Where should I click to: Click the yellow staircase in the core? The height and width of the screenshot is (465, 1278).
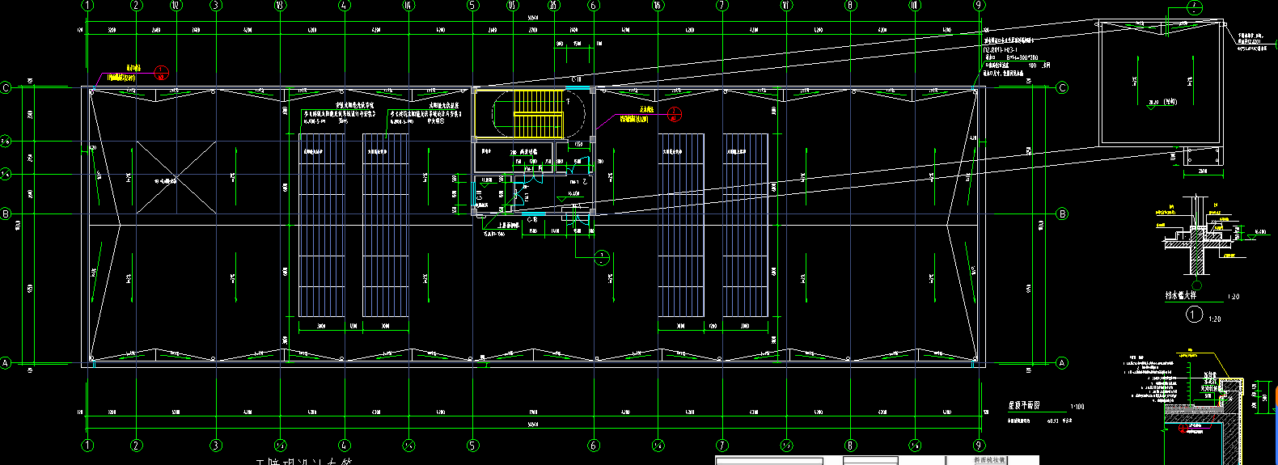[x=538, y=114]
